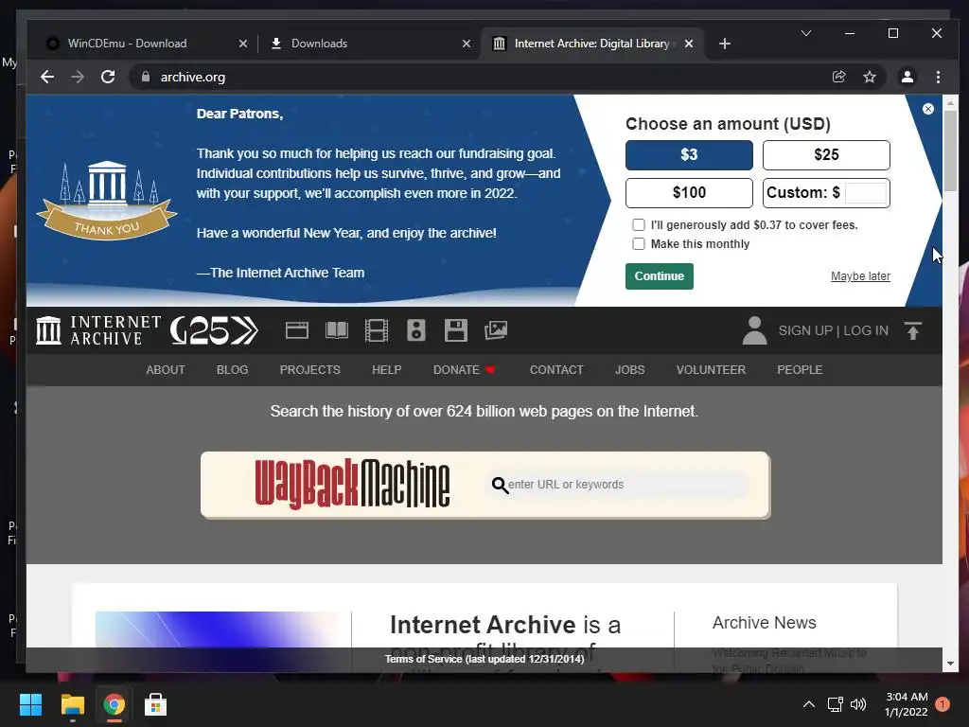Click the browser forward arrow
This screenshot has width=969, height=727.
pos(78,77)
